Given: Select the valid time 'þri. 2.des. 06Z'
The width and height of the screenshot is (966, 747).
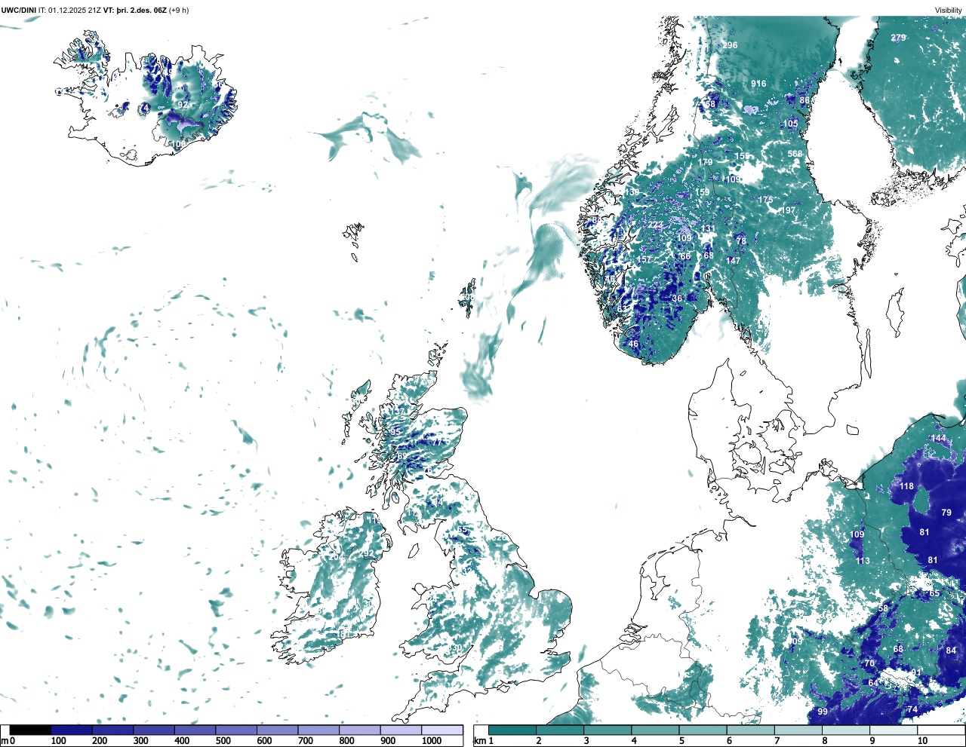Looking at the screenshot, I should point(142,10).
